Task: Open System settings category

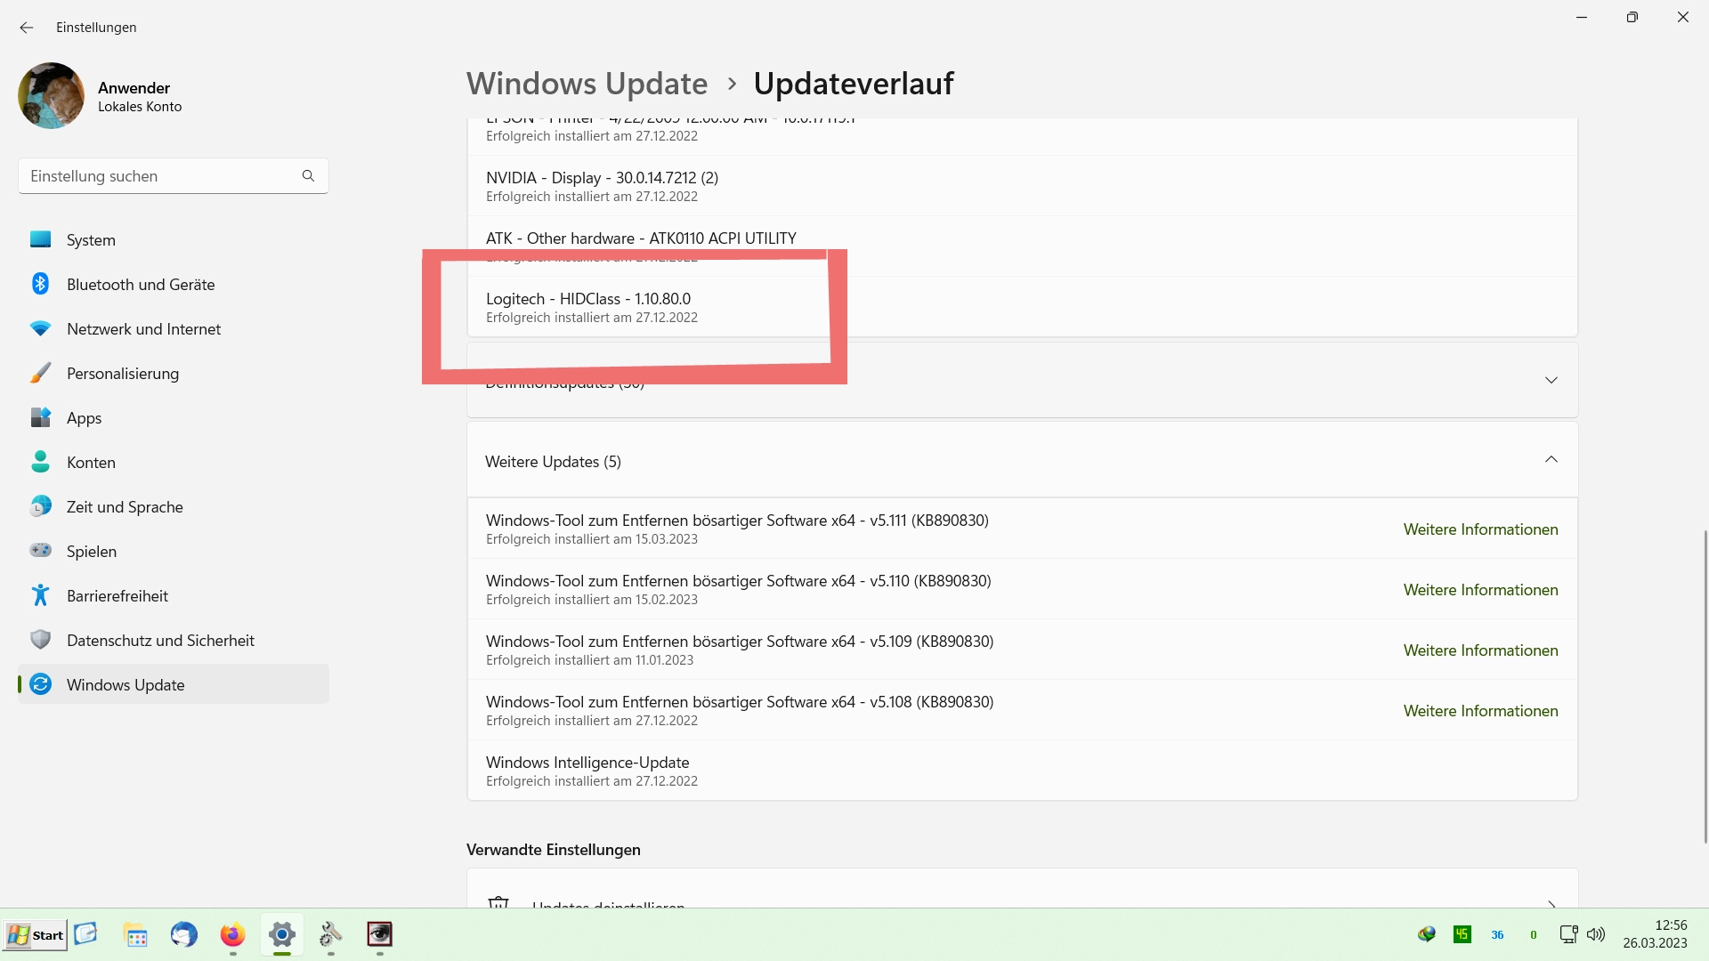Action: [174, 240]
